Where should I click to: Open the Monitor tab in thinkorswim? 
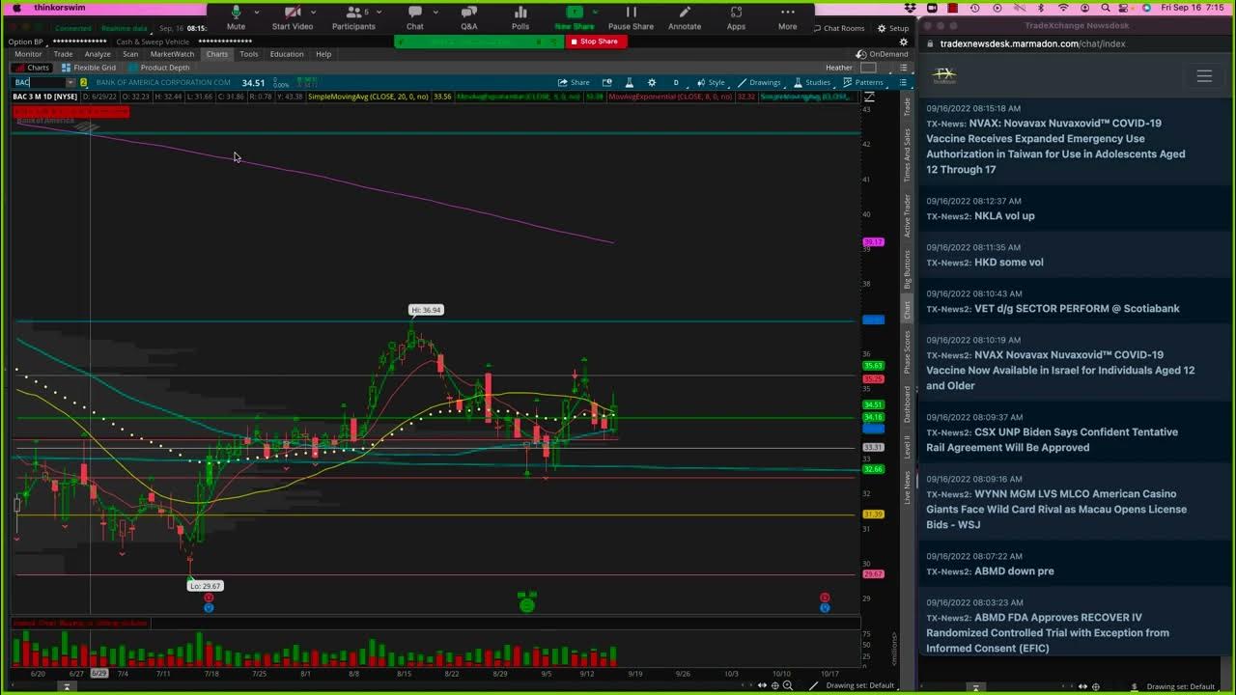(x=28, y=54)
